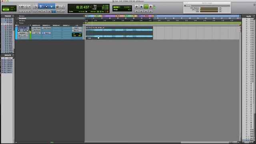Click MIDI note zoom button
Image resolution: width=256 pixels, height=144 pixels.
coord(27,7)
